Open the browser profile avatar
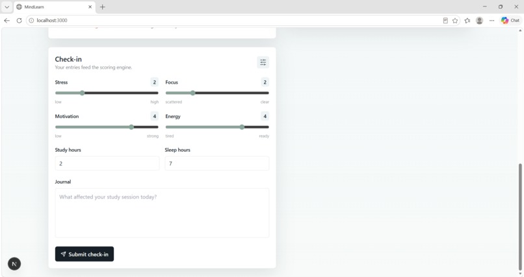This screenshot has height=277, width=524. pos(479,20)
